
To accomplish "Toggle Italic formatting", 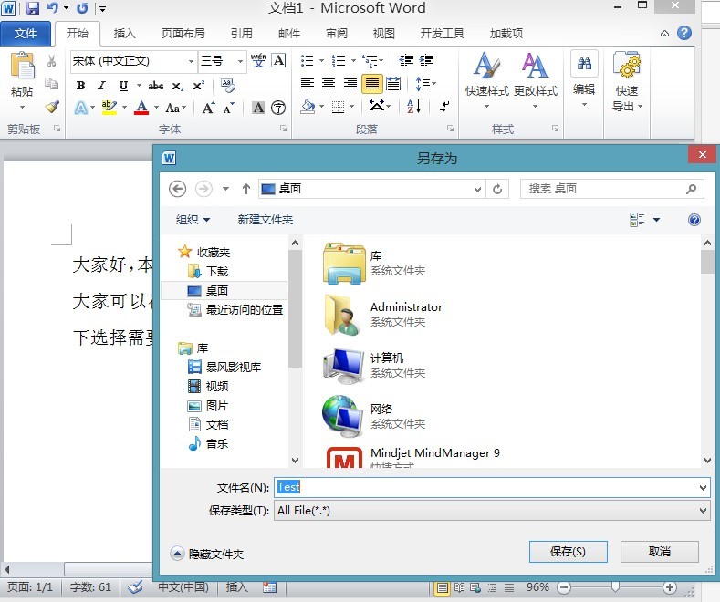I will point(101,86).
